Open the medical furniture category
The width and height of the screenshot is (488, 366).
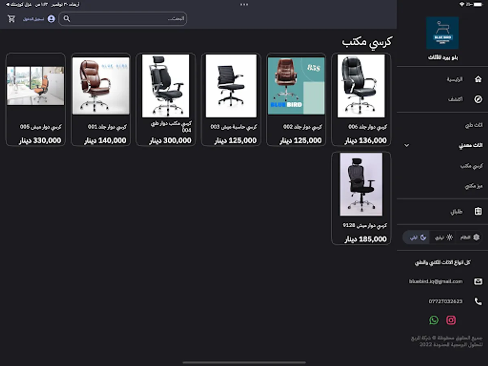(x=473, y=126)
